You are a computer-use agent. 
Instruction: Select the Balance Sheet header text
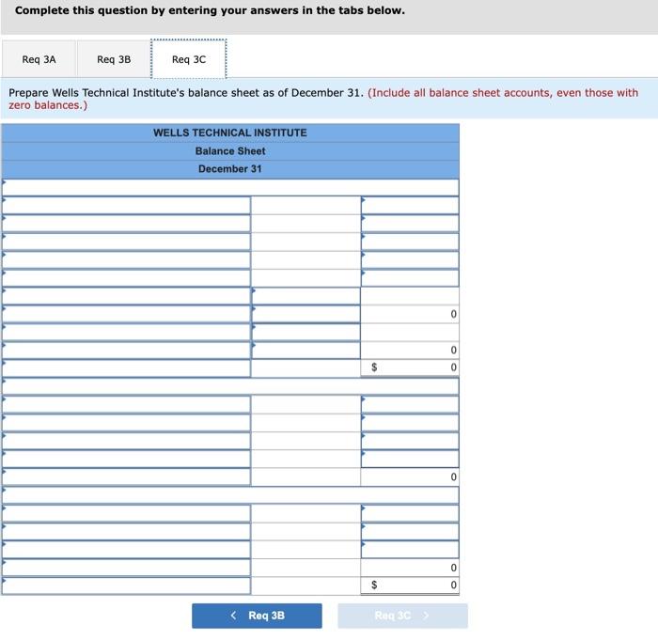[x=230, y=151]
